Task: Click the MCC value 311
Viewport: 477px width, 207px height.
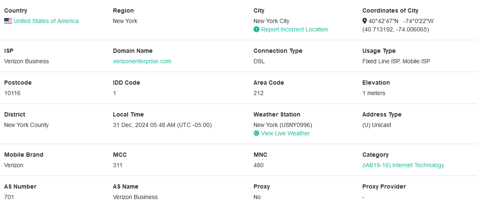Action: pyautogui.click(x=118, y=165)
